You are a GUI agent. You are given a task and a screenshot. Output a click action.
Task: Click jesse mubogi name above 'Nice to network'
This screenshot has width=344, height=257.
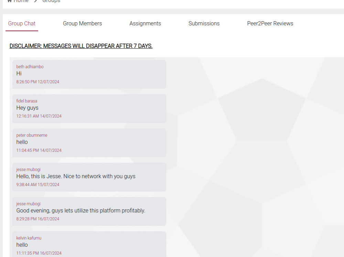coord(28,170)
